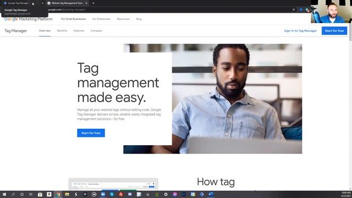Click the "How tag" heading
352x198 pixels.
(216, 182)
